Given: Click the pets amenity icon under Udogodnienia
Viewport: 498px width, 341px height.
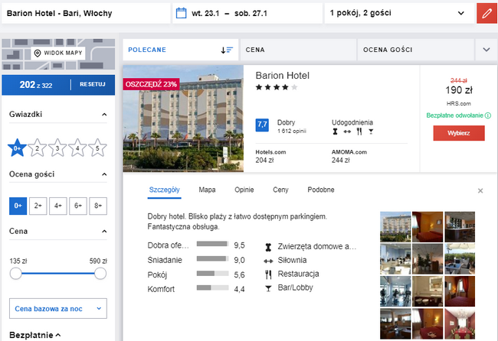Looking at the screenshot, I should 335,132.
